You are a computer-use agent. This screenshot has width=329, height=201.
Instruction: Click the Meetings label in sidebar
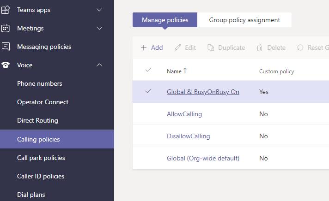(30, 28)
